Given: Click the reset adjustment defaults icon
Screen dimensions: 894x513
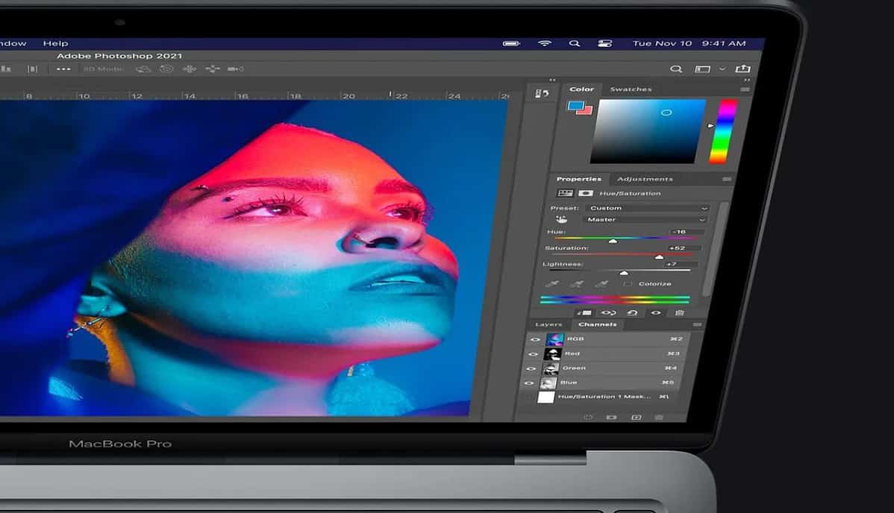Looking at the screenshot, I should point(632,312).
